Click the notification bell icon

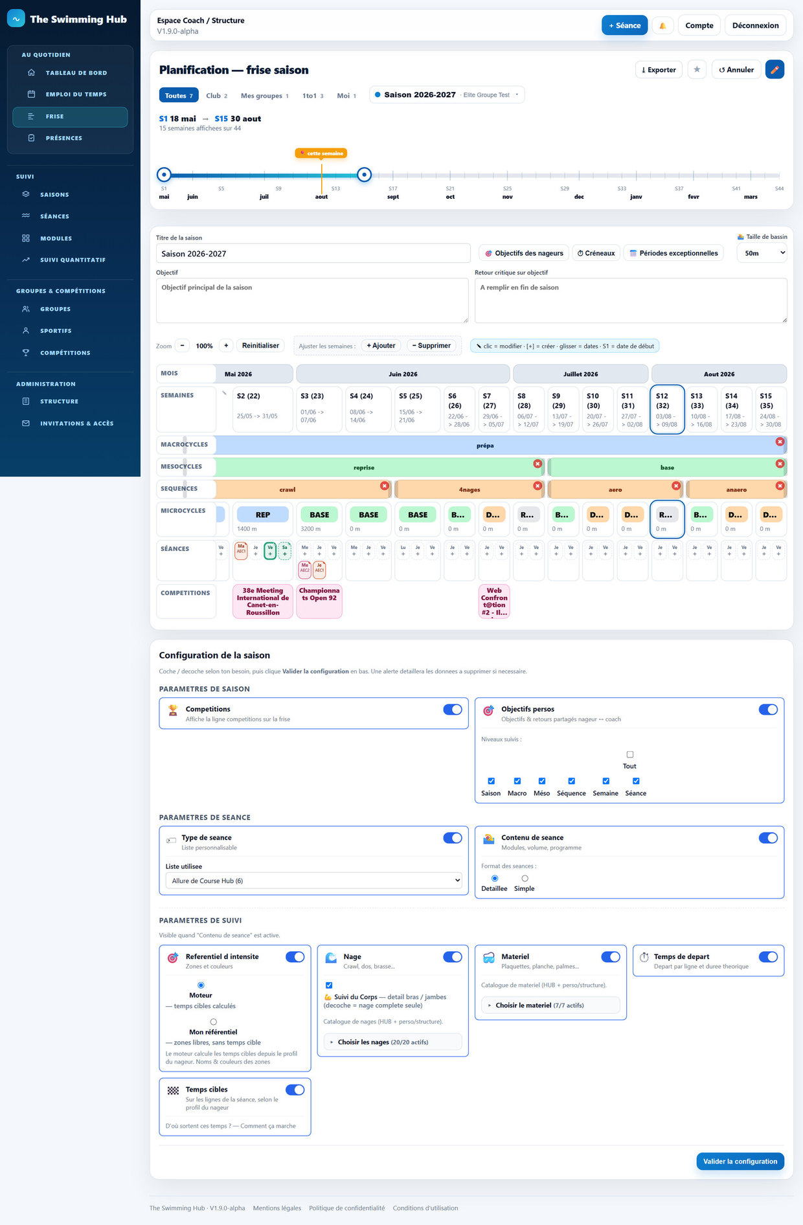(x=662, y=26)
